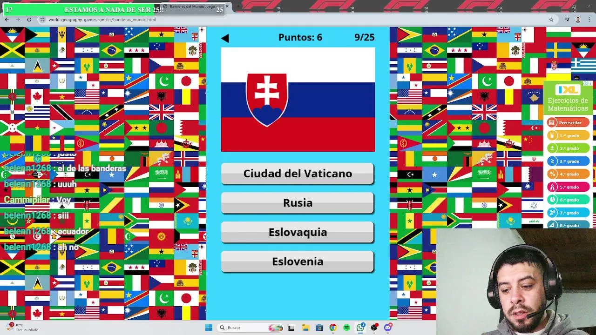Open the Chrome three-dot menu
This screenshot has height=335, width=596.
click(x=588, y=20)
